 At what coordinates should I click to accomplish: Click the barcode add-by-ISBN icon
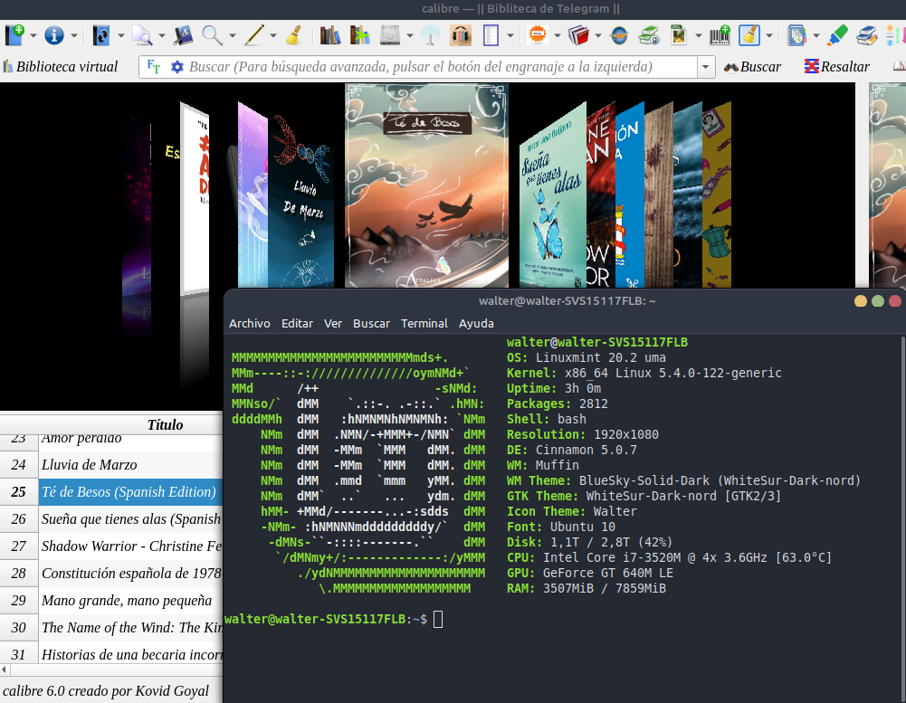[719, 35]
